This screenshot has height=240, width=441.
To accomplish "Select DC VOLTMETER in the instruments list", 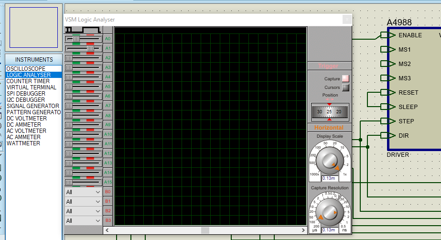I will (33, 119).
